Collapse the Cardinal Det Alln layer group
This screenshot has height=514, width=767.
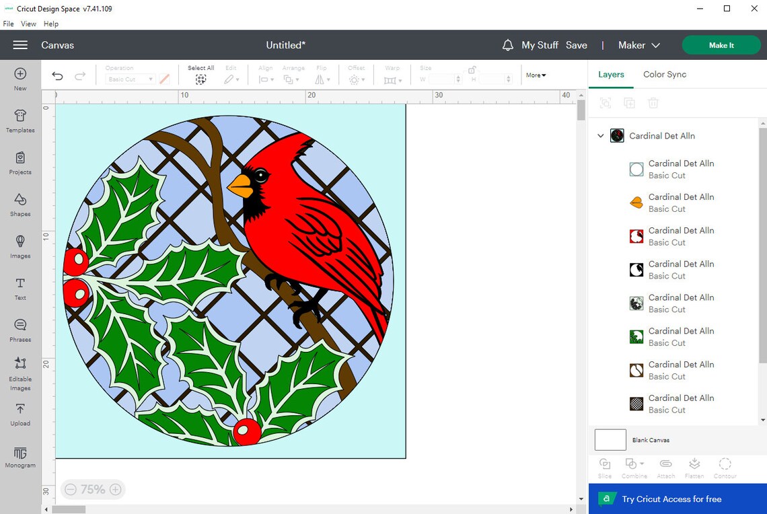click(600, 135)
